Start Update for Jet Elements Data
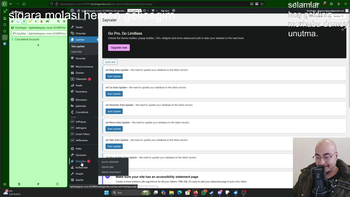The width and height of the screenshot is (350, 197). 114,111
